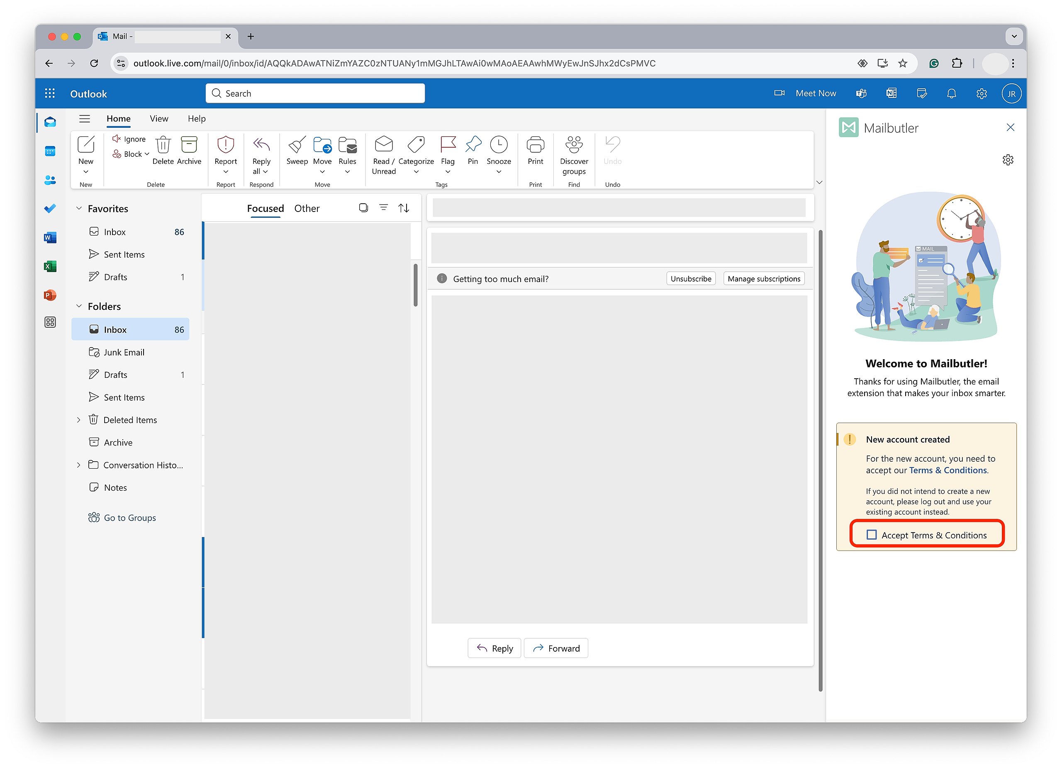Toggle select-all messages icon in list header

363,208
